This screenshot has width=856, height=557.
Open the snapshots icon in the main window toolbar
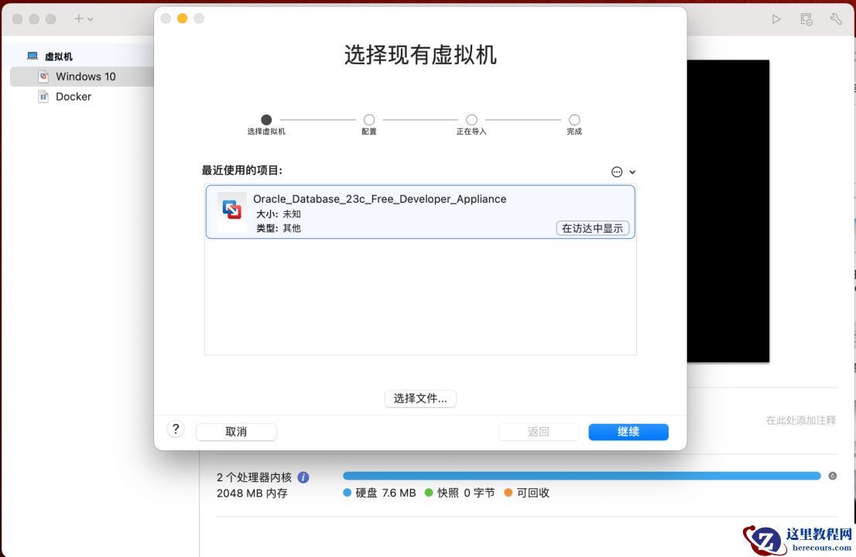click(x=806, y=19)
